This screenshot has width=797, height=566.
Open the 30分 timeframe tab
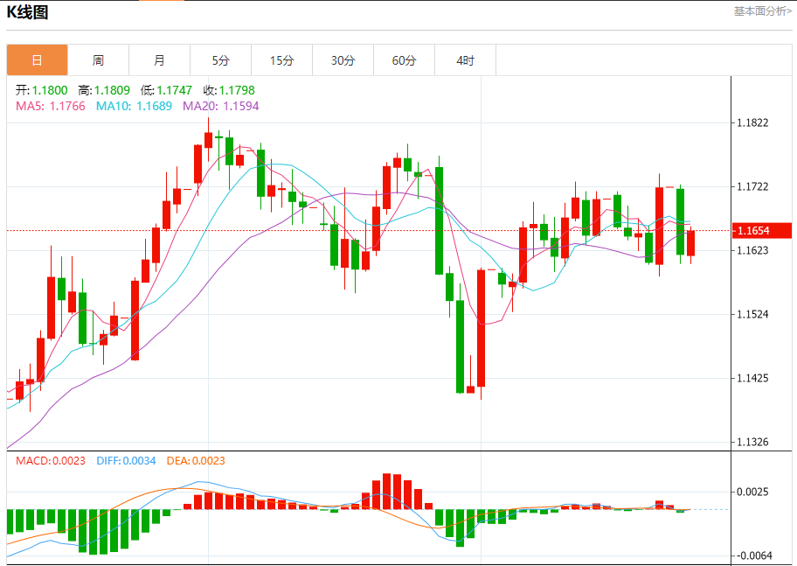click(343, 60)
